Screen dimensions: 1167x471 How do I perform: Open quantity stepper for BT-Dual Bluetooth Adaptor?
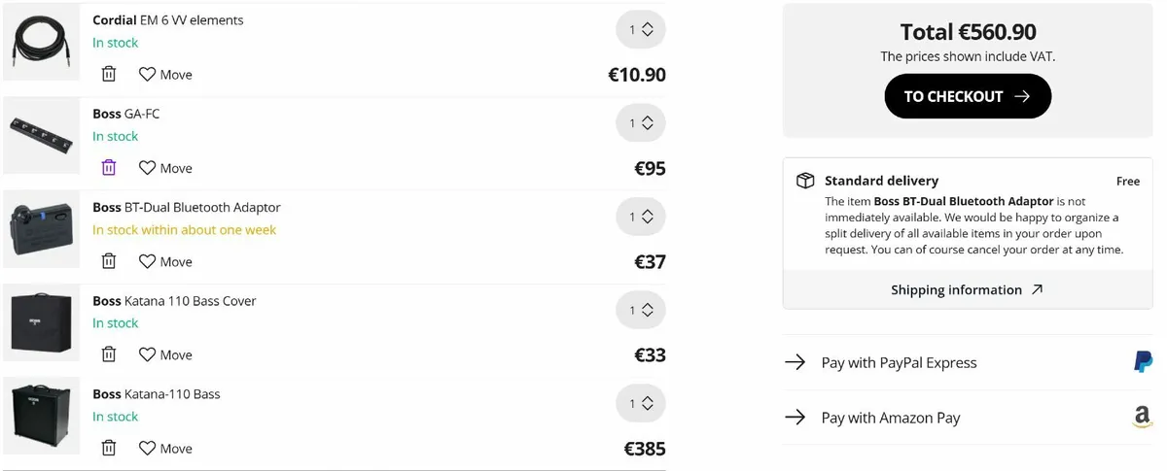click(x=640, y=217)
